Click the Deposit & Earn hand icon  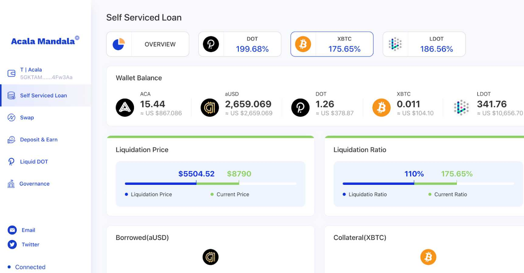(x=11, y=140)
